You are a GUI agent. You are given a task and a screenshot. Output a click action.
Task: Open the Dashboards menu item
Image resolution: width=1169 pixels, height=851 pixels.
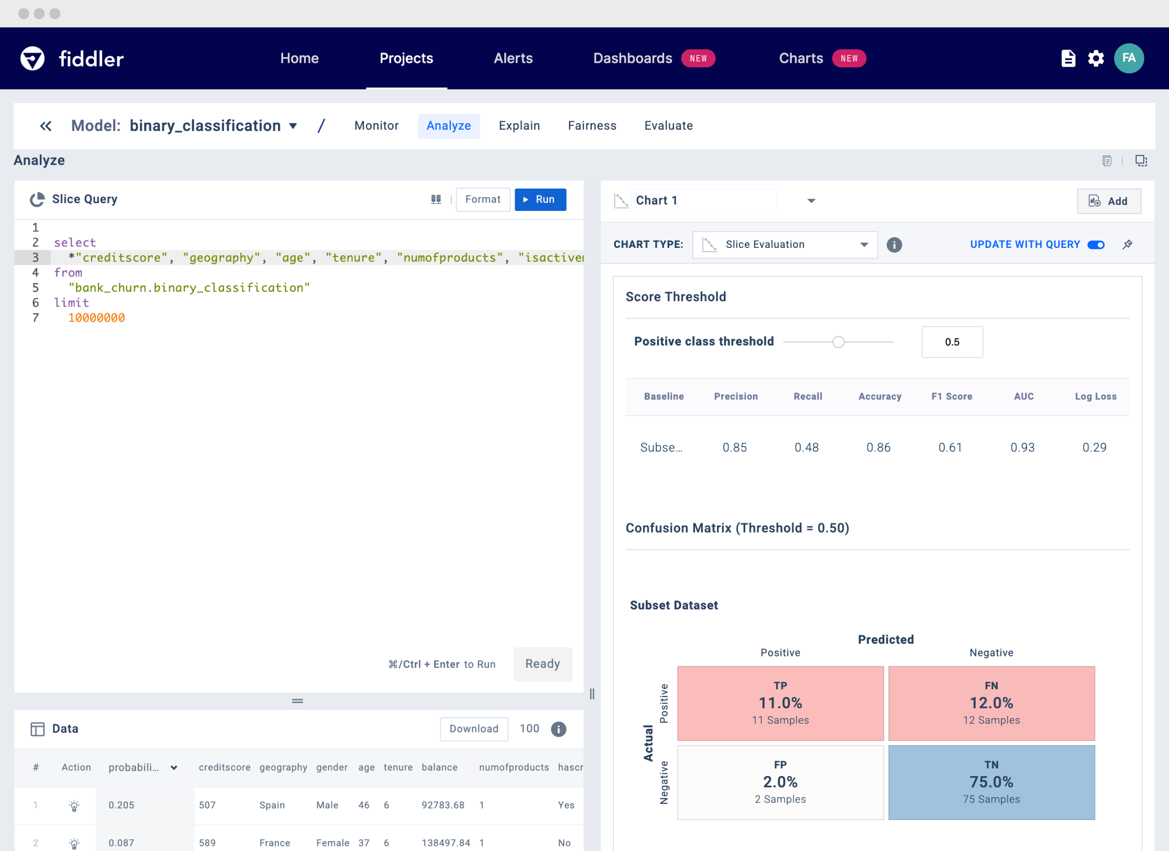tap(632, 58)
